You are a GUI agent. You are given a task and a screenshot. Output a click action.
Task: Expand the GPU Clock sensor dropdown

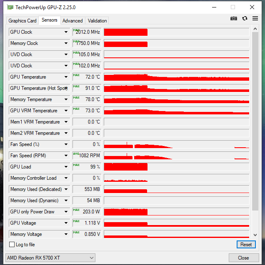coord(66,32)
